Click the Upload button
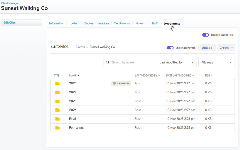This screenshot has width=240, height=150. (207, 48)
